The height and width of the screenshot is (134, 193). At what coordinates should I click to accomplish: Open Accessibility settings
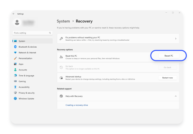point(33,87)
